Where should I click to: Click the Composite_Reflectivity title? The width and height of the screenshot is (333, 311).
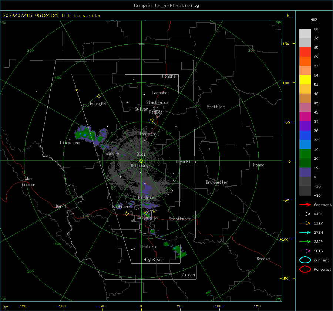[x=166, y=6]
